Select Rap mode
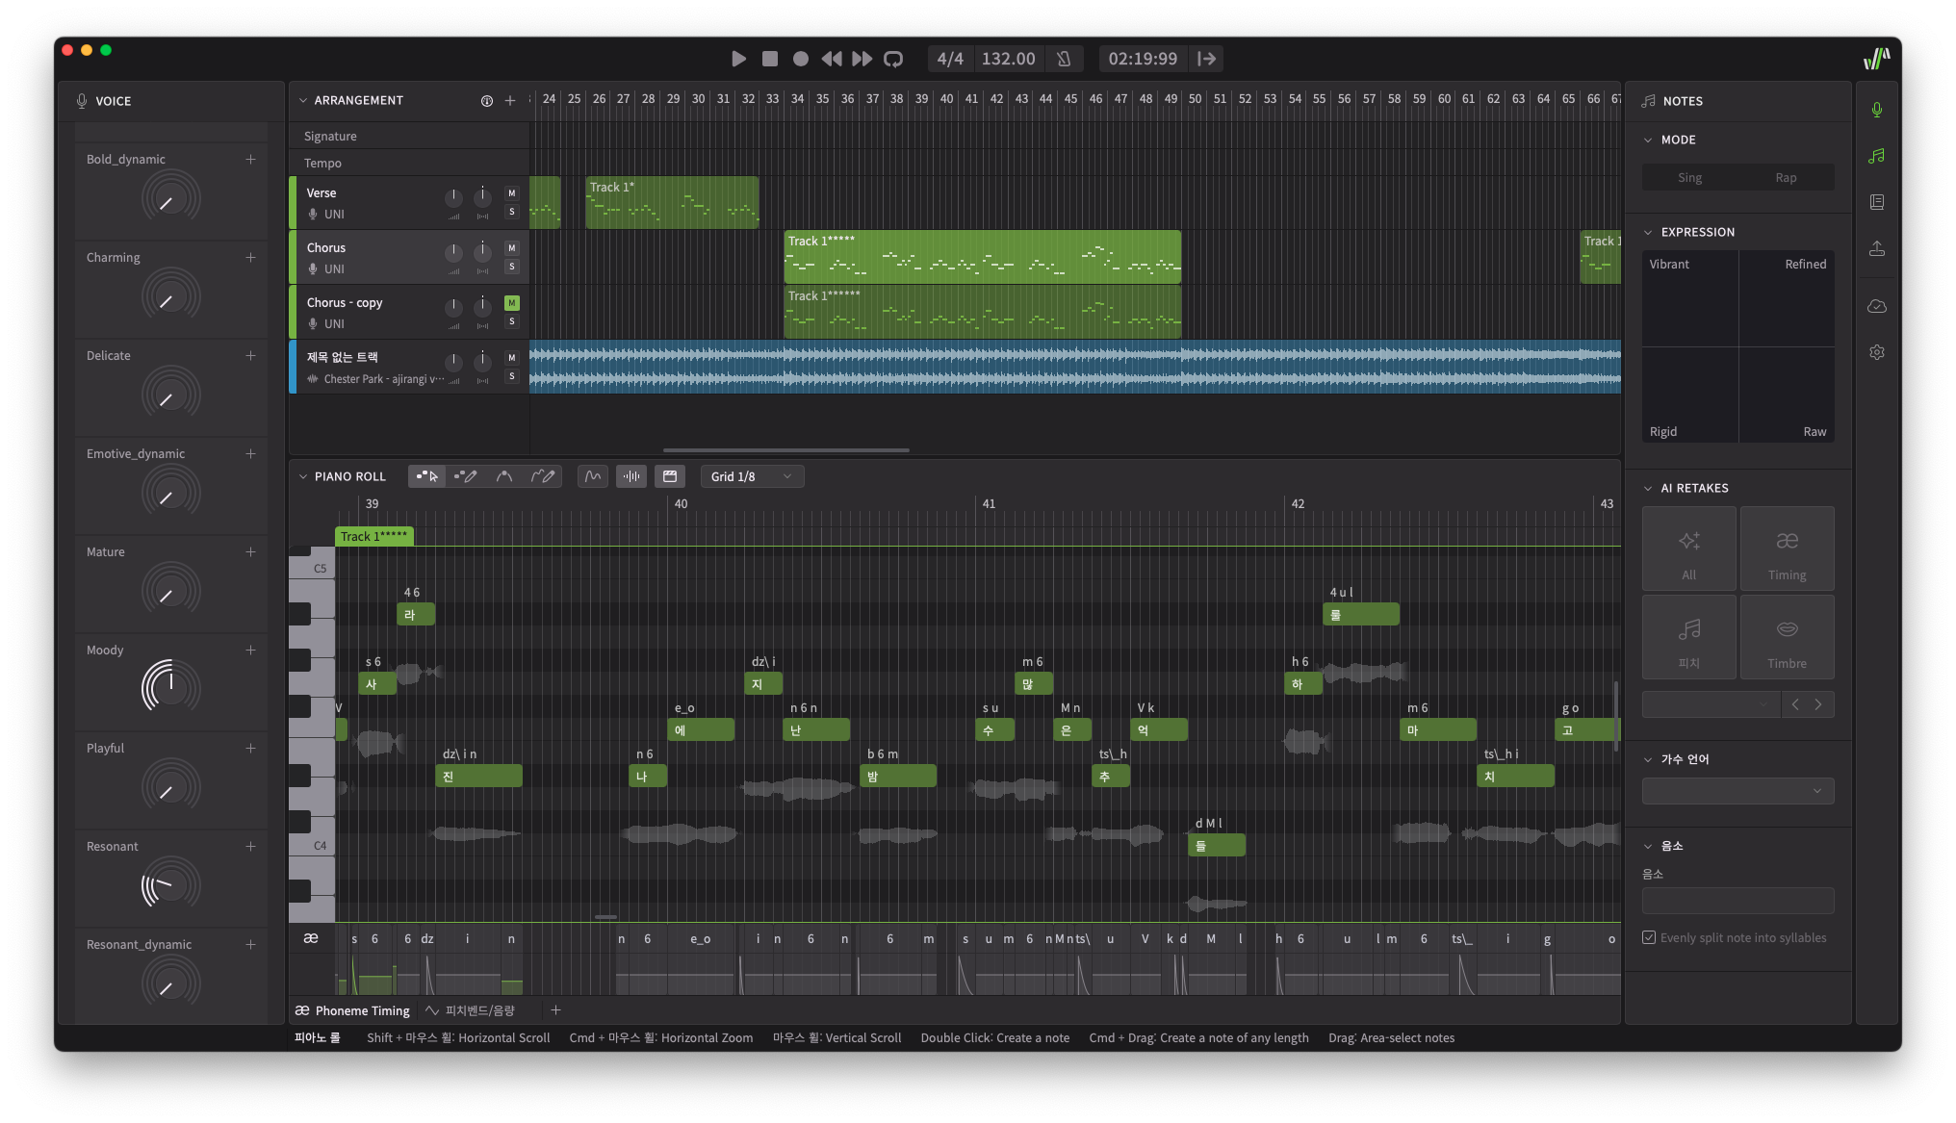1956x1123 pixels. (1785, 177)
